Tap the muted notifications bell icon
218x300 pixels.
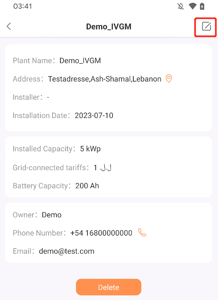180,6
